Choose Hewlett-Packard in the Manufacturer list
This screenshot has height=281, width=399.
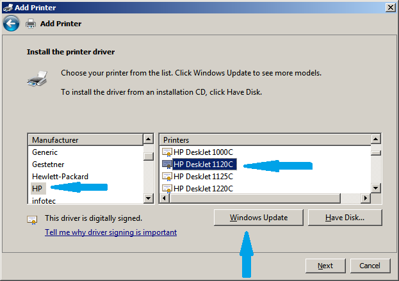60,177
